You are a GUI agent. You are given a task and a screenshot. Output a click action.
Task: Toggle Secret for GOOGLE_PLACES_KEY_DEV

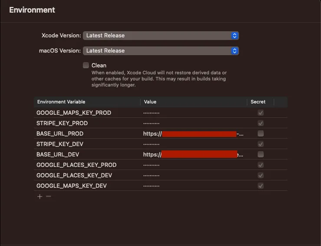click(x=261, y=175)
